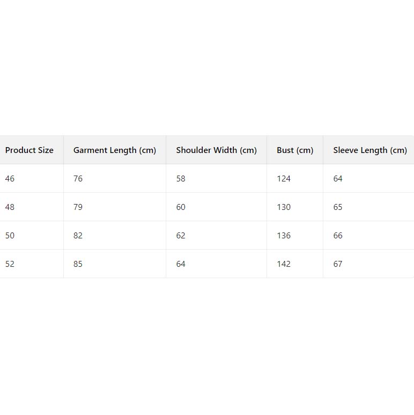
Task: Click the Product Size column header
Action: 29,150
